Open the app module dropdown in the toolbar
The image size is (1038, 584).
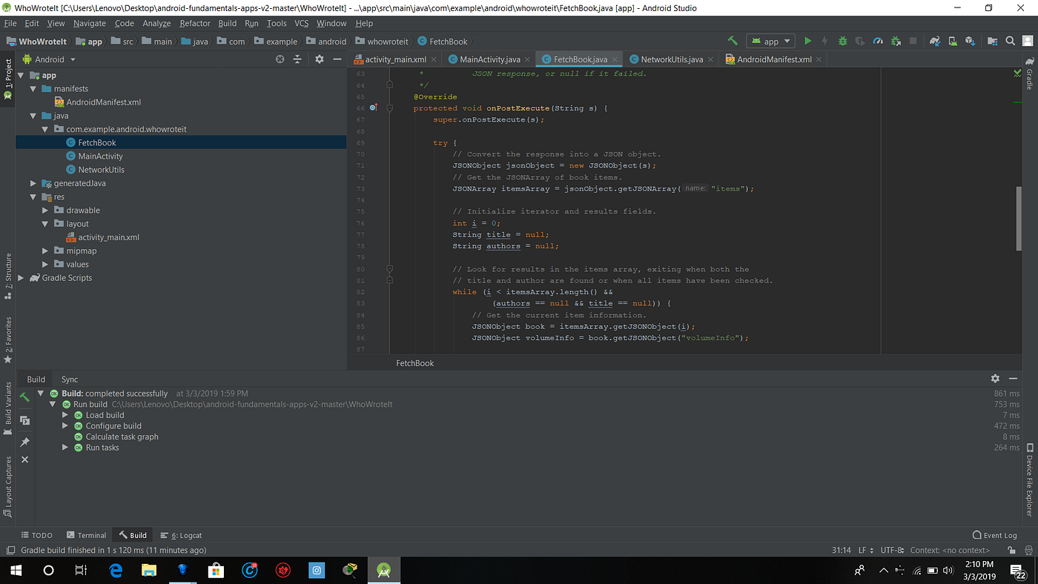pos(770,42)
